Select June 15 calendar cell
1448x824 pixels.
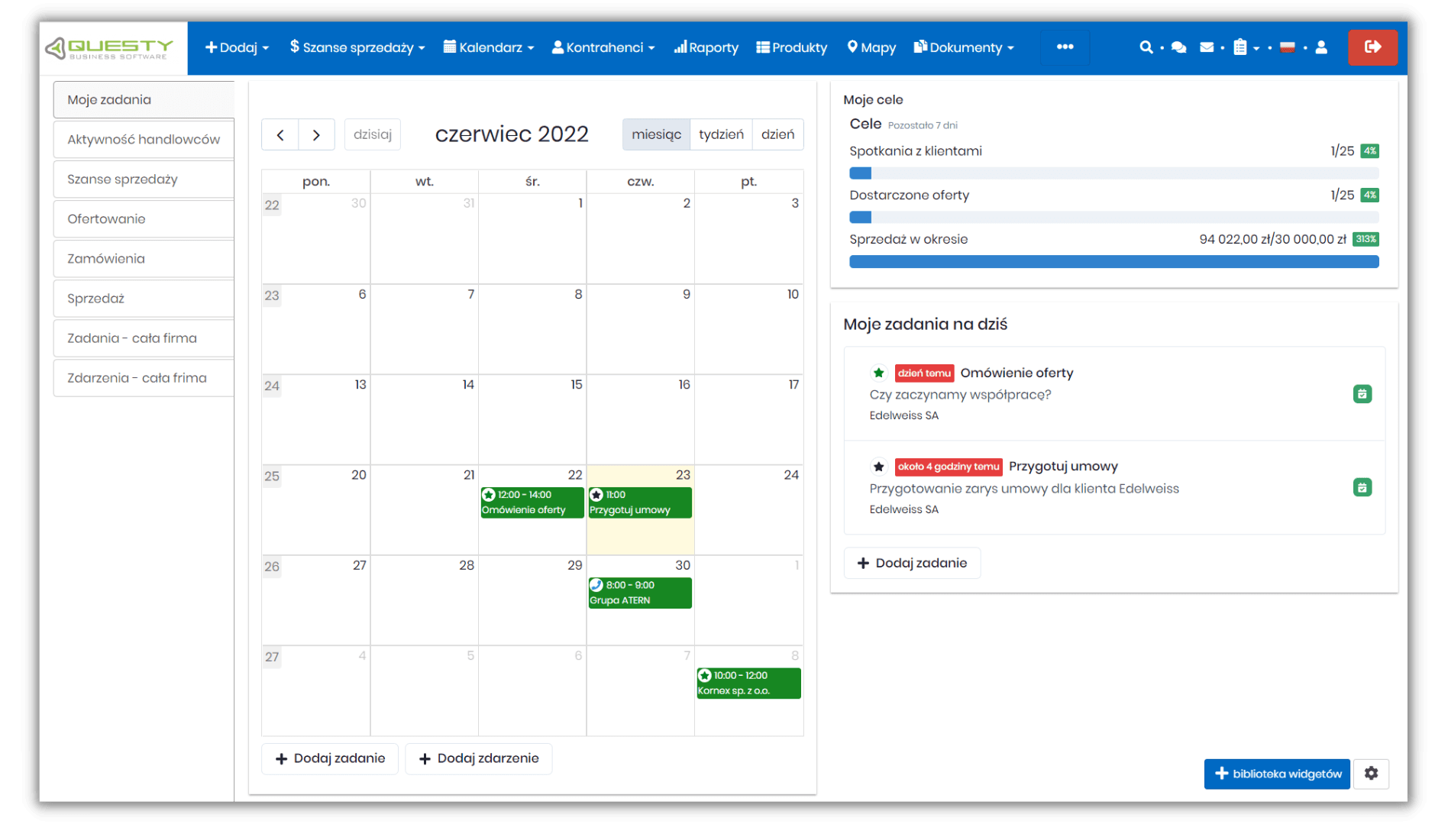pos(532,419)
